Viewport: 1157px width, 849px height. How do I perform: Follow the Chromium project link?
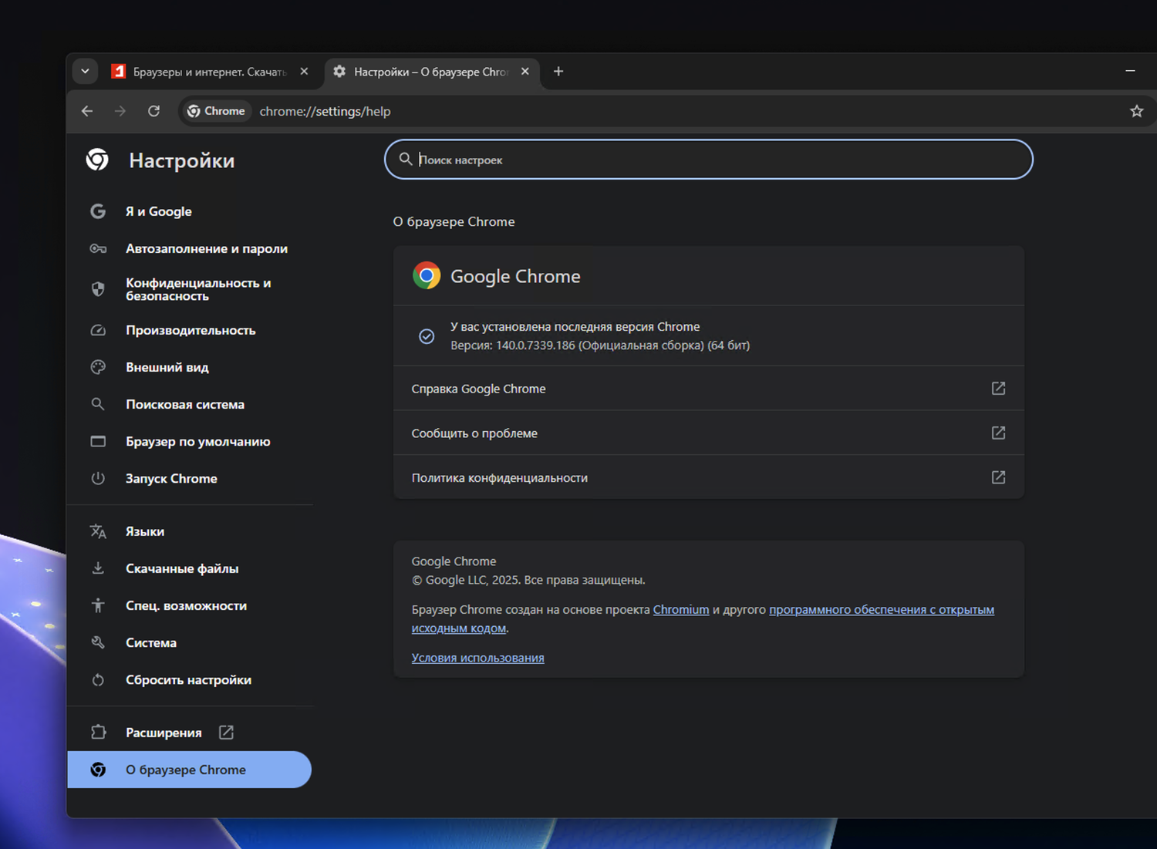pyautogui.click(x=681, y=609)
